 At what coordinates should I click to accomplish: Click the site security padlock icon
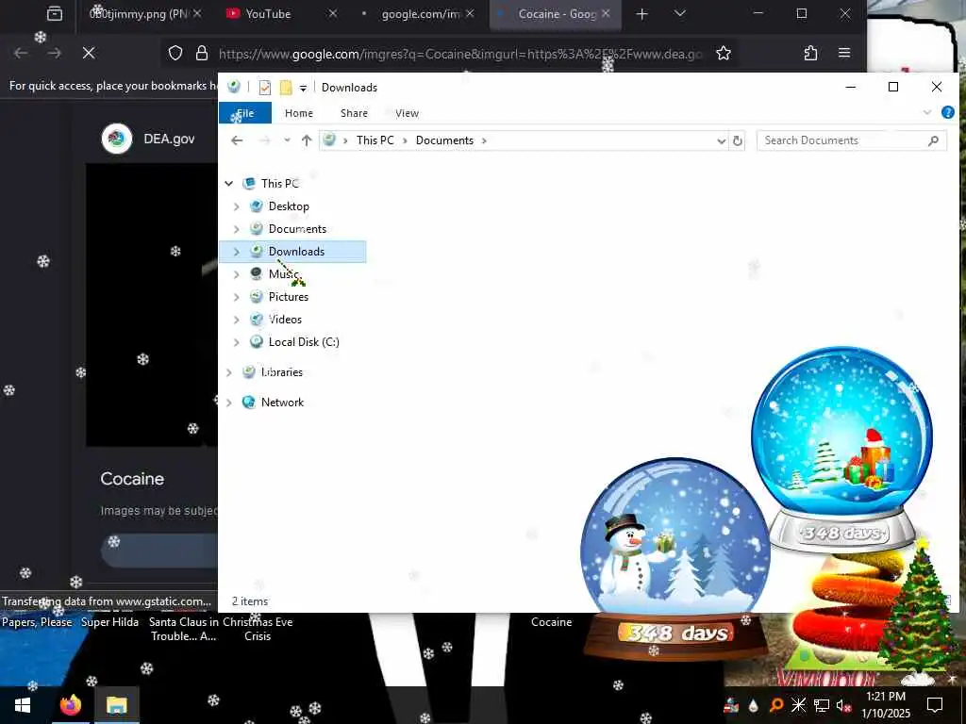202,54
